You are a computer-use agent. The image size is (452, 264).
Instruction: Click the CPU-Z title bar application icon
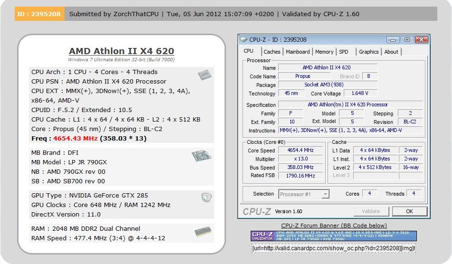(244, 39)
